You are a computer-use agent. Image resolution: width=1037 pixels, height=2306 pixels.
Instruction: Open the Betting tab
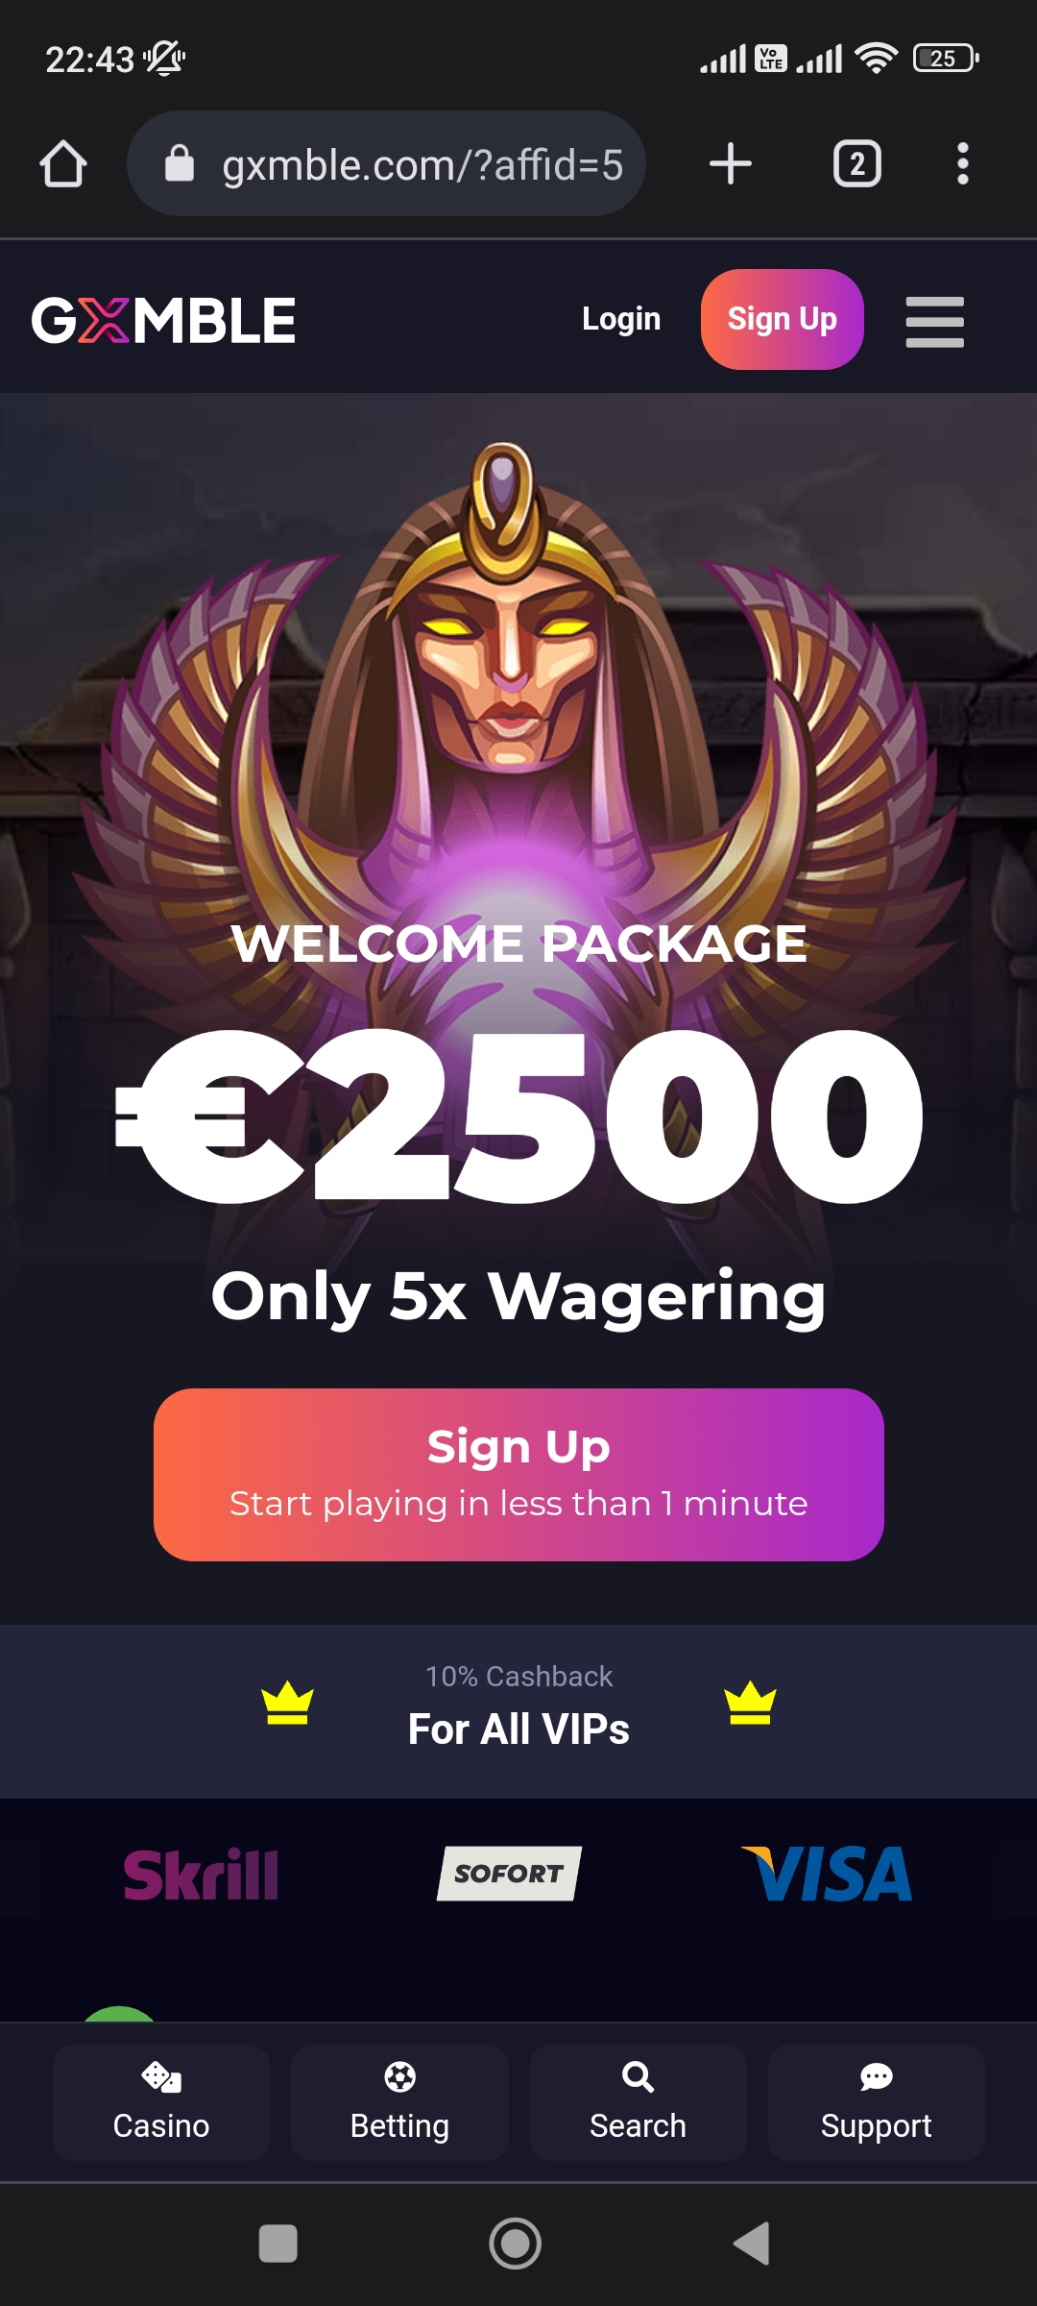(x=399, y=2102)
